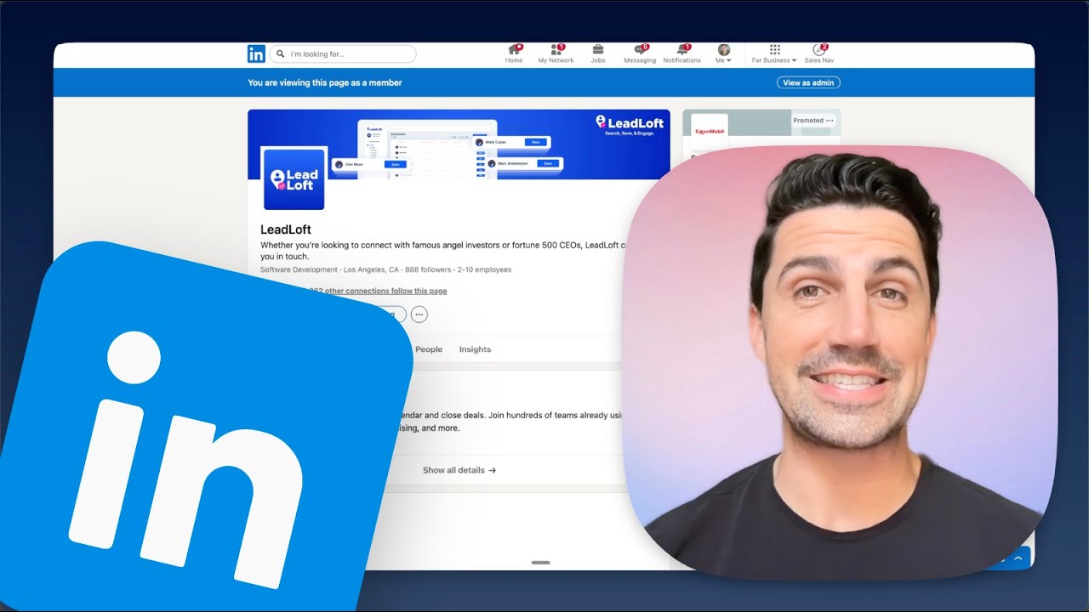Click the ExxonMobil logo in the promoted ad
The image size is (1089, 612).
point(709,131)
